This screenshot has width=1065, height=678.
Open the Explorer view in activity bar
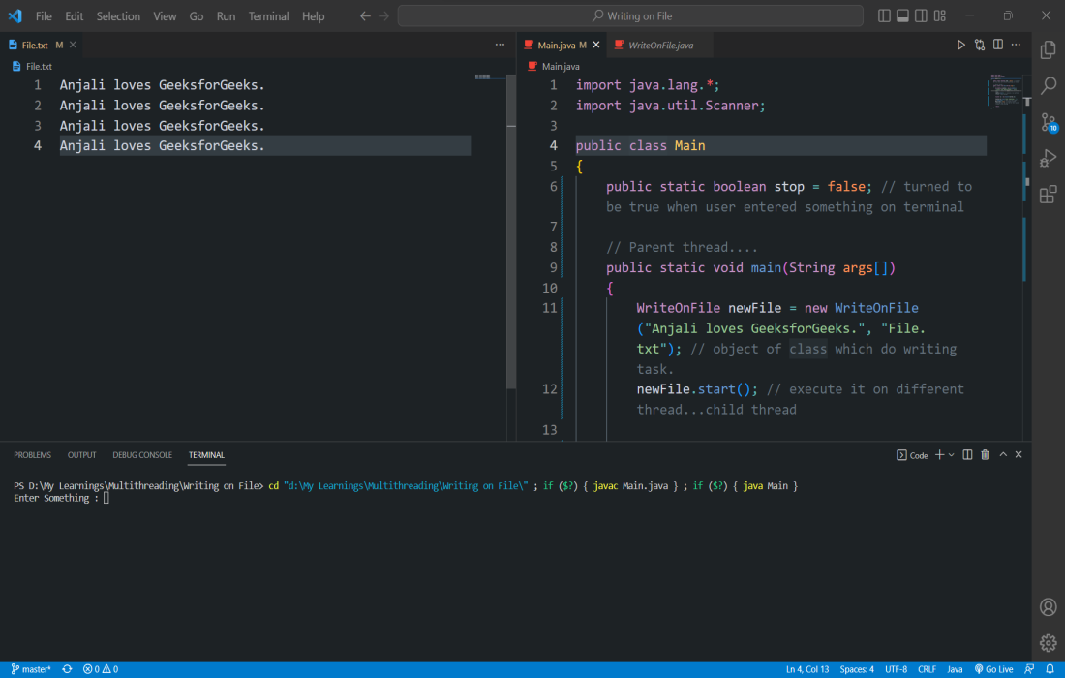tap(1048, 49)
